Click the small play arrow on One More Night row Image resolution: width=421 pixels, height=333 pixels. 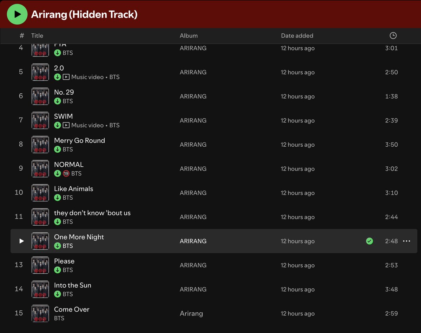click(x=21, y=241)
